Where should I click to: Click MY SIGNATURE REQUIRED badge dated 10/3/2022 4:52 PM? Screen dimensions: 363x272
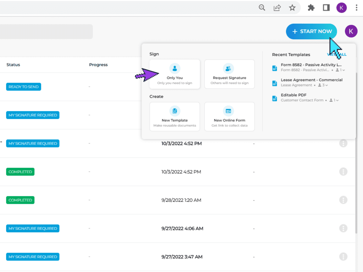click(33, 143)
